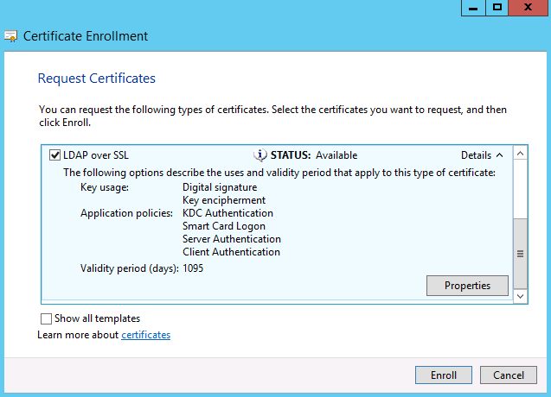Screen dimensions: 551x397
Task: Click the Certificate Enrollment title bar icon
Action: click(11, 36)
